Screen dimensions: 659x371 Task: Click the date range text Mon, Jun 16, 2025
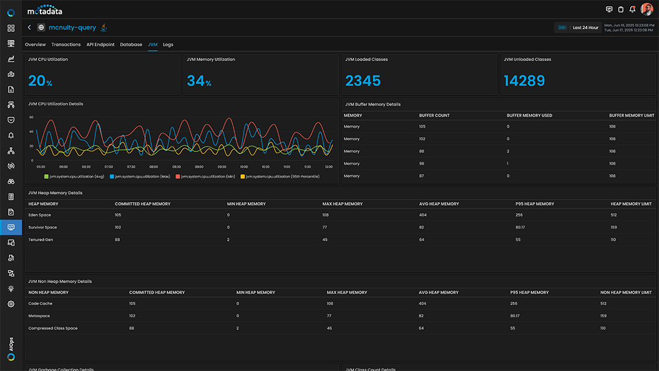pyautogui.click(x=629, y=25)
